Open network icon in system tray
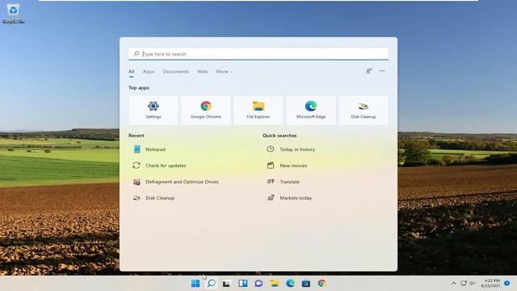The width and height of the screenshot is (517, 291). click(x=464, y=284)
